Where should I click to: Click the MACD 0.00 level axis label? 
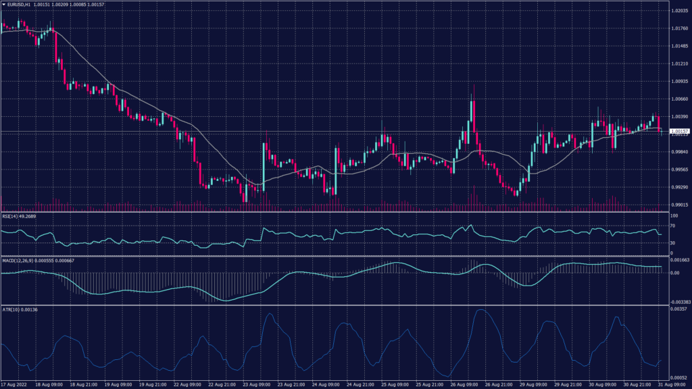tap(675, 274)
